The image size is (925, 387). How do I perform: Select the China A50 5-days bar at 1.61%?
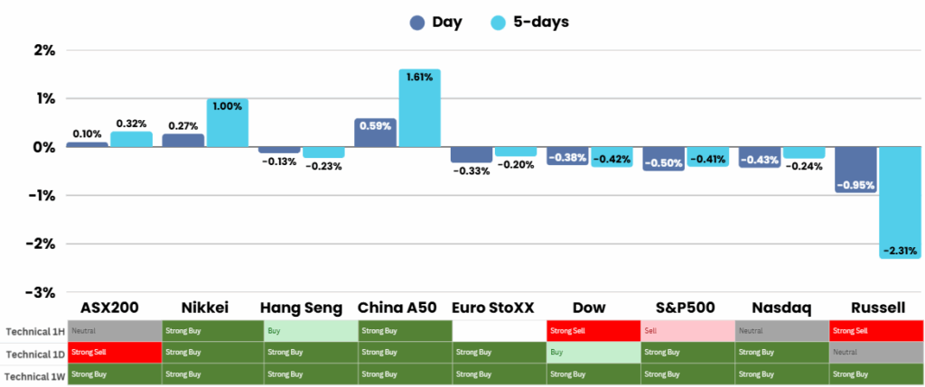[419, 108]
